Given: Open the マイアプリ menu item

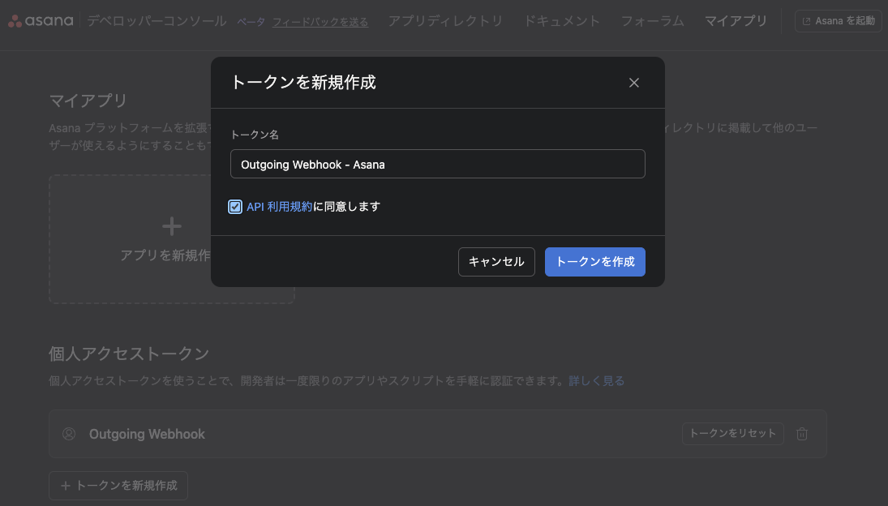Looking at the screenshot, I should click(736, 21).
